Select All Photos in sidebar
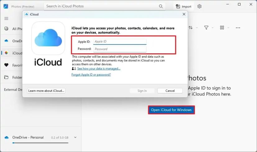 point(12,29)
